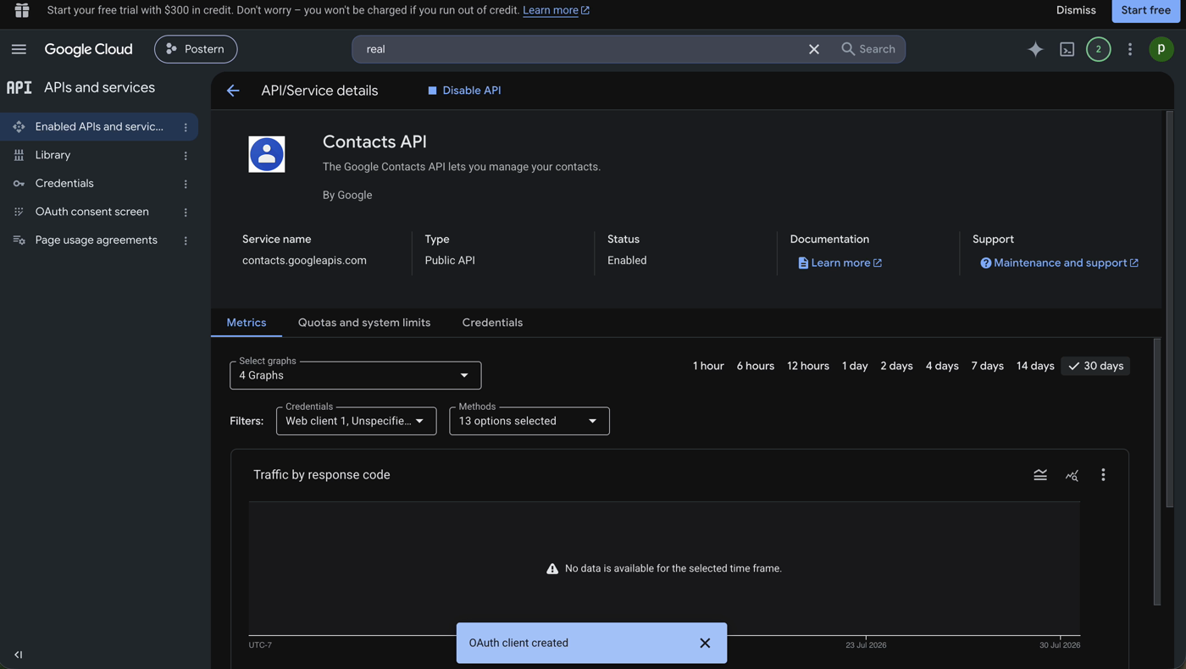
Task: Open the top bar three-dot settings menu
Action: [1130, 49]
